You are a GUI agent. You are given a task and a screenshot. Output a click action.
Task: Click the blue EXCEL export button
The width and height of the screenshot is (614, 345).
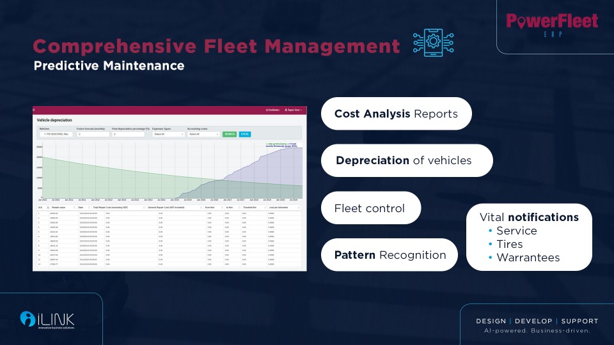pyautogui.click(x=245, y=134)
